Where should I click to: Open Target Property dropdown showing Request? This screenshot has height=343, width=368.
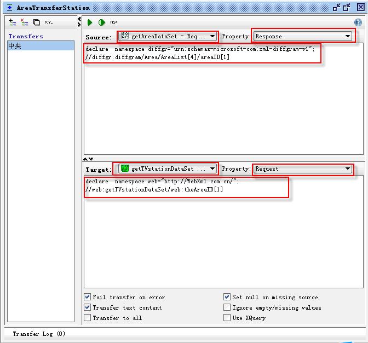pyautogui.click(x=303, y=169)
